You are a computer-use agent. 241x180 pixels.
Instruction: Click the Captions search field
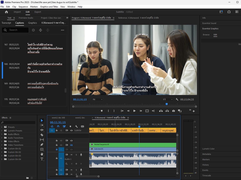point(18,30)
